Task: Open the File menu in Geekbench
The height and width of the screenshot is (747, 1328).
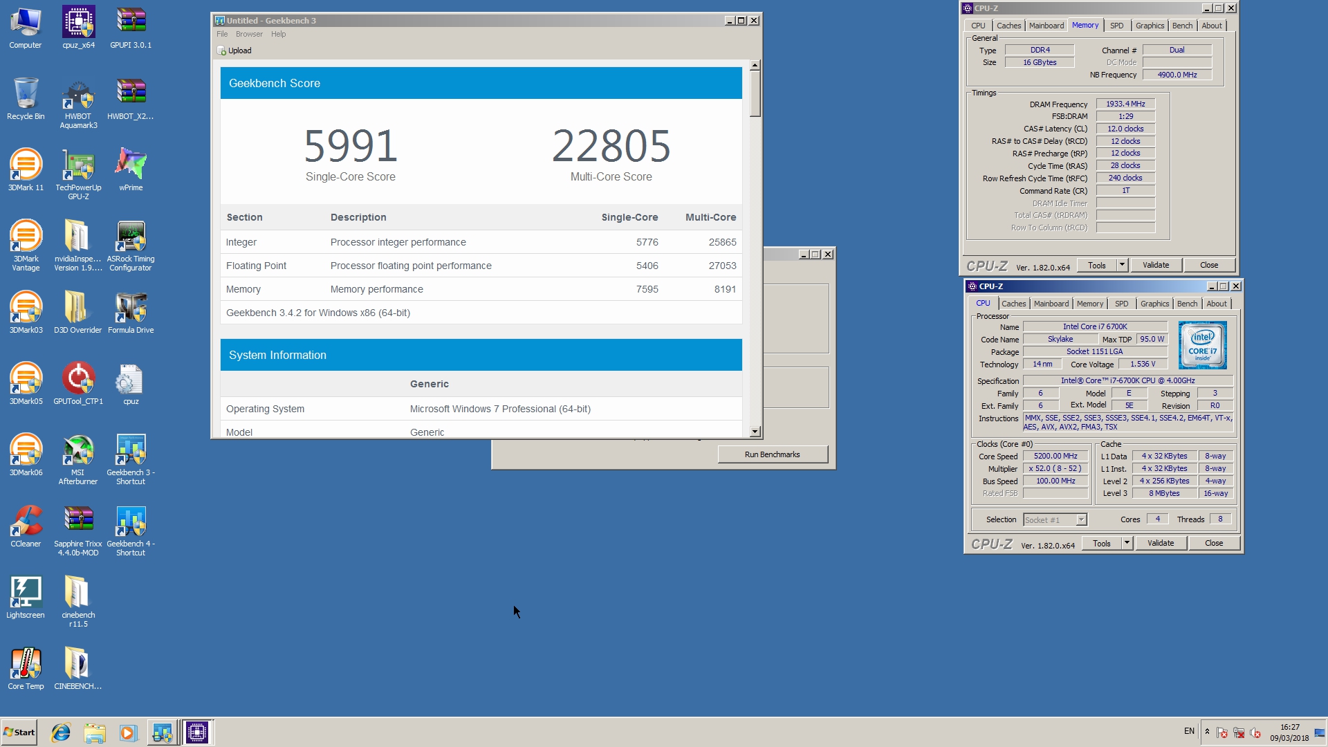Action: point(222,34)
